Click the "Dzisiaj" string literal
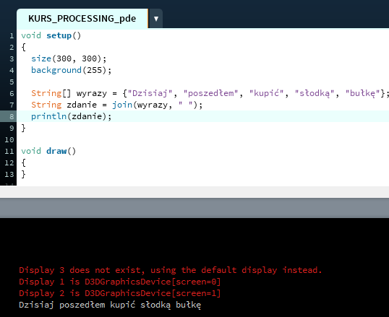Image resolution: width=389 pixels, height=317 pixels. click(x=150, y=93)
